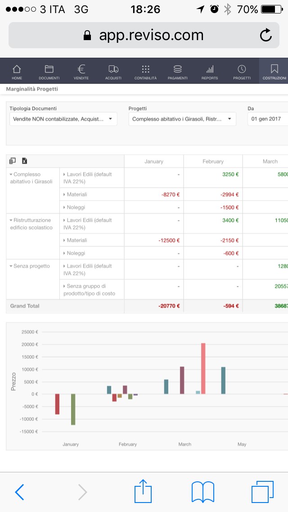Viewport: 288px width, 512px height.
Task: Click the -12500 € January cell
Action: coord(154,240)
